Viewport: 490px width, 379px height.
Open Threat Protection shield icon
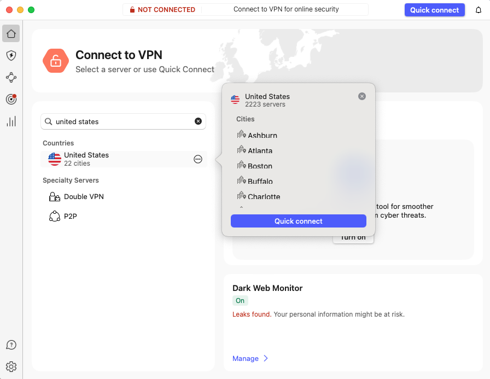click(11, 56)
